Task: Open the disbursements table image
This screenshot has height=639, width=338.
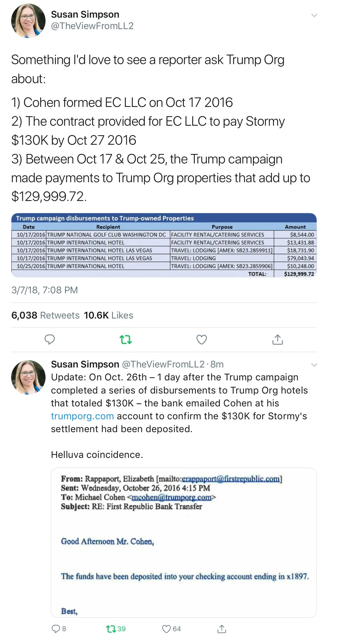Action: tap(164, 245)
